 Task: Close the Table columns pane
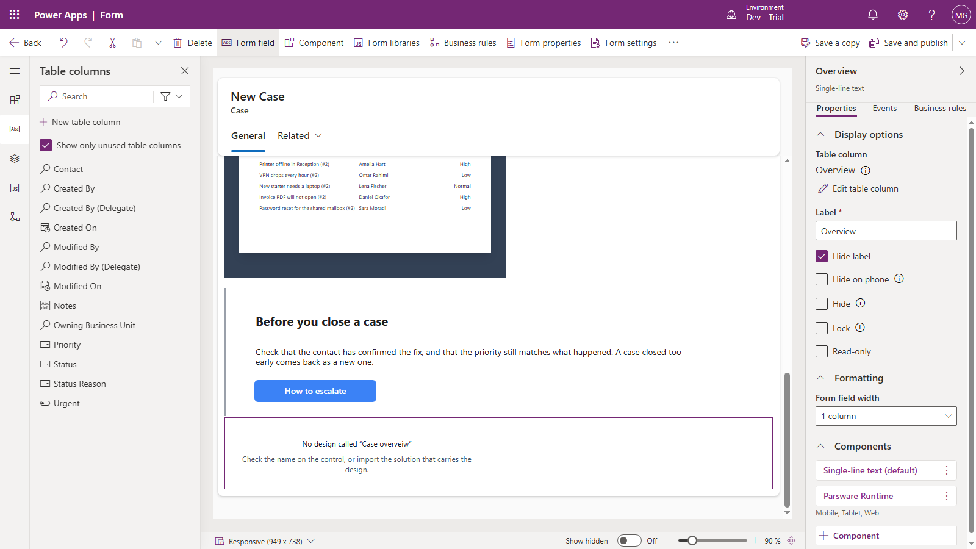click(x=185, y=71)
